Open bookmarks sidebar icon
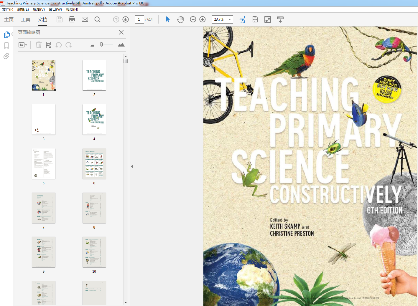The height and width of the screenshot is (306, 418). 6,46
